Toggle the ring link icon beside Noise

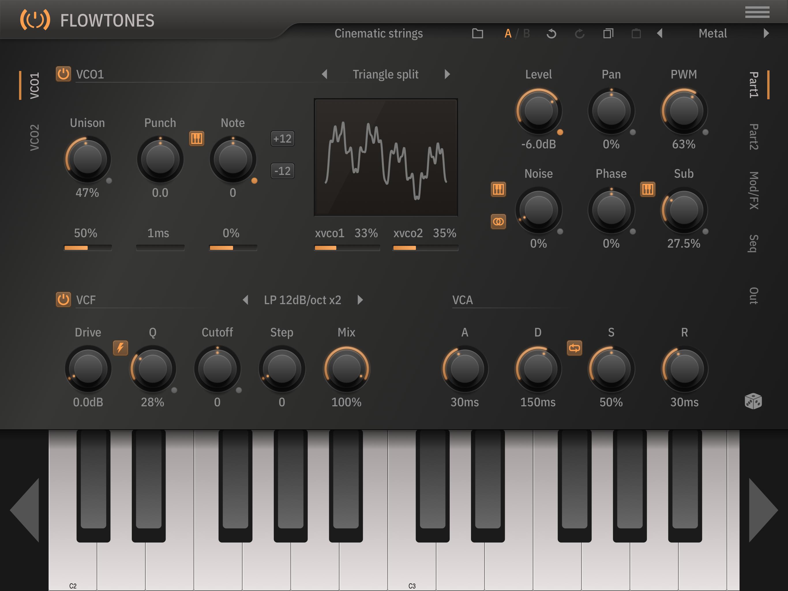pos(498,222)
